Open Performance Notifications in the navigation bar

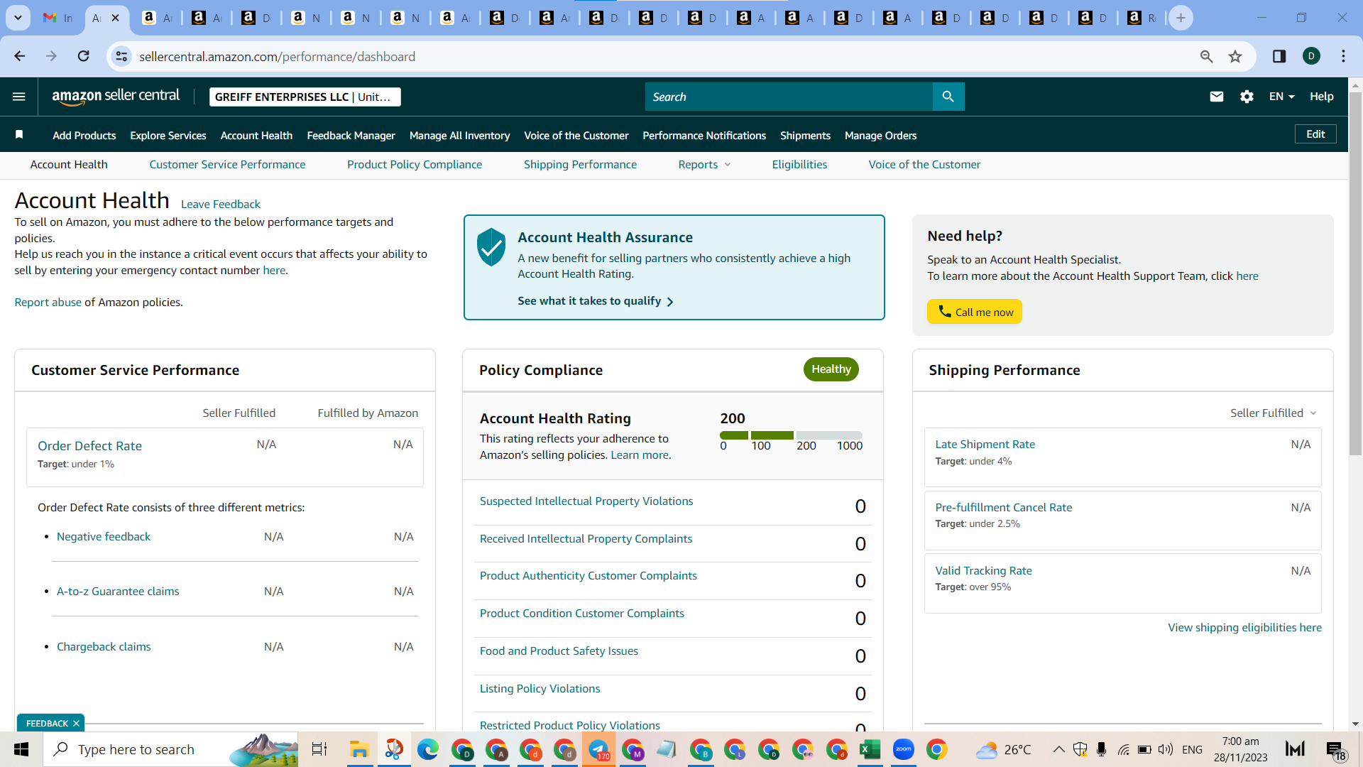704,136
